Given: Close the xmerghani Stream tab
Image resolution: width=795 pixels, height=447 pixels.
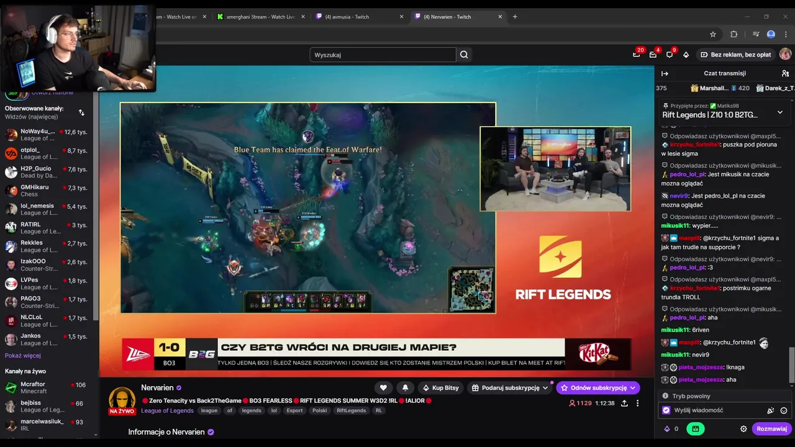Looking at the screenshot, I should 302,17.
